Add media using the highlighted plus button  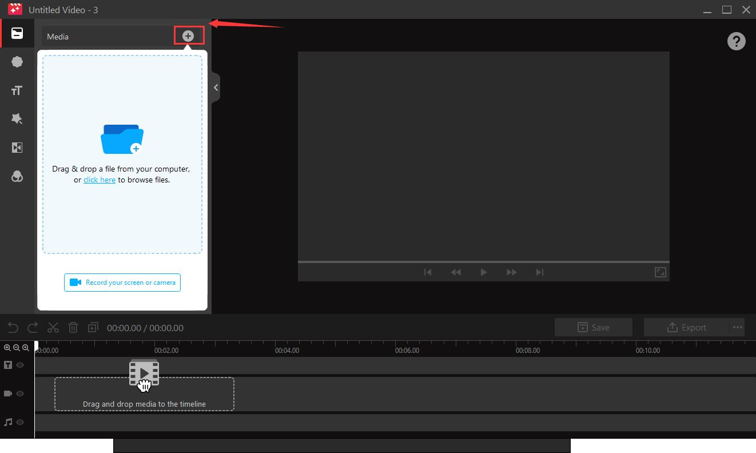tap(188, 35)
